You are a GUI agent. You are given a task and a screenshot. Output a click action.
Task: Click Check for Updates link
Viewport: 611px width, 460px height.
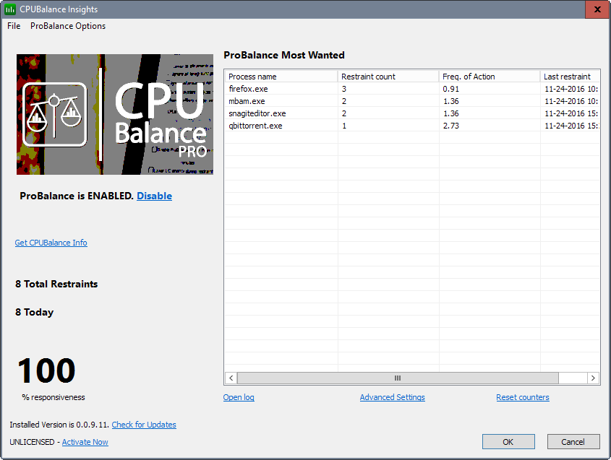pyautogui.click(x=144, y=425)
